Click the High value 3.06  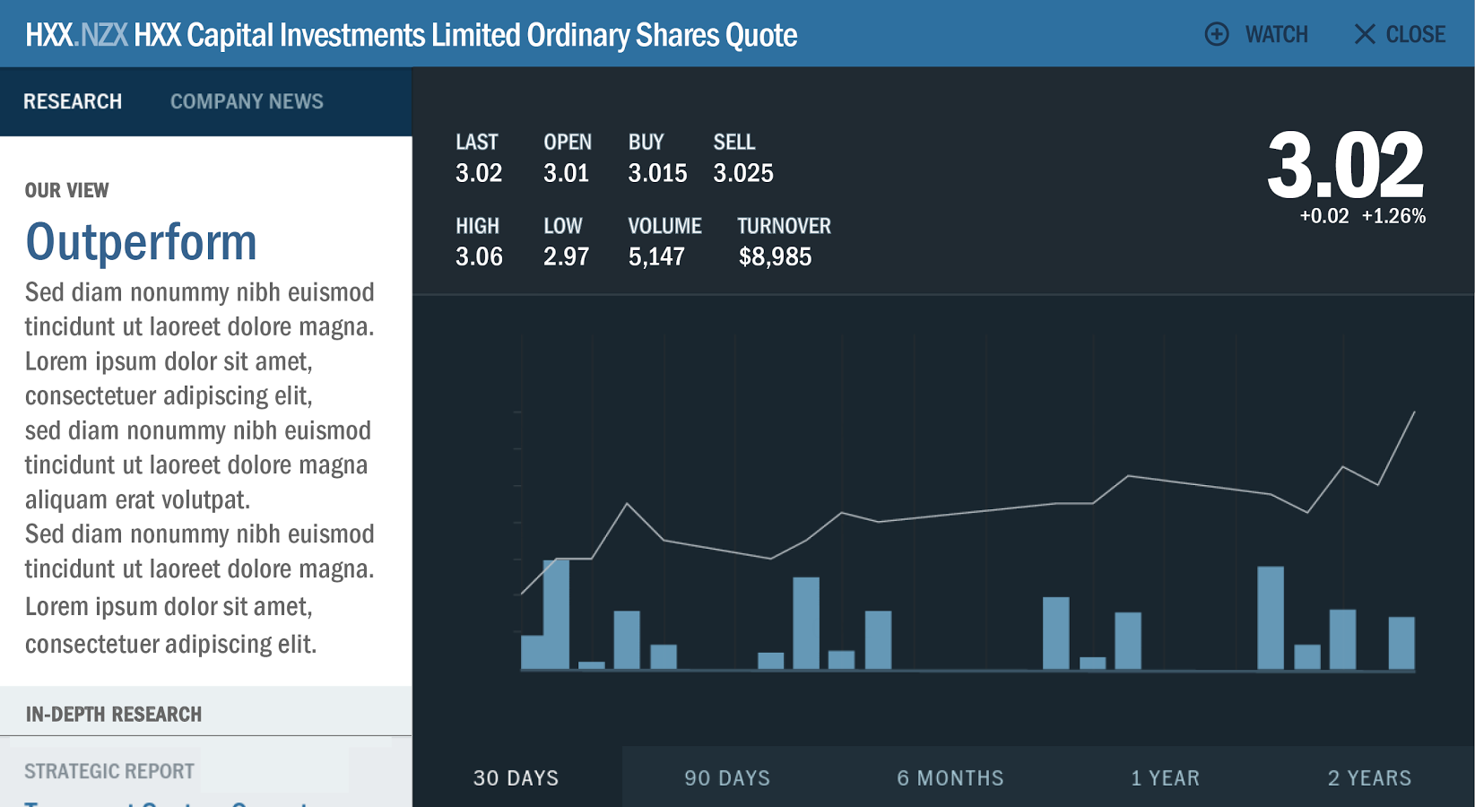(x=479, y=257)
